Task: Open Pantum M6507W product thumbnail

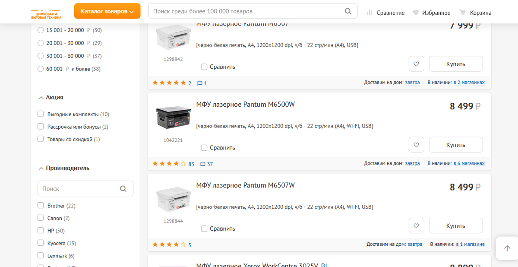Action: (173, 199)
